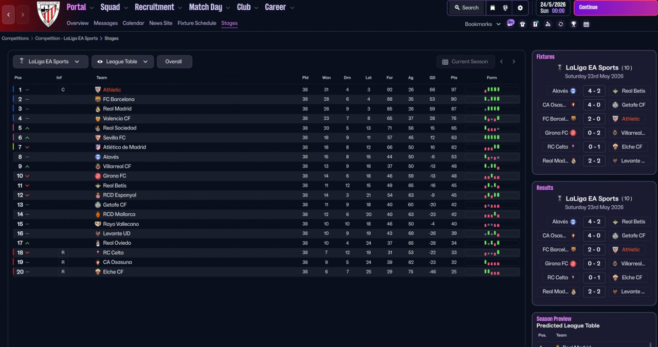Go back with the left arrow
Screen dimensions: 658x347
(x=9, y=14)
